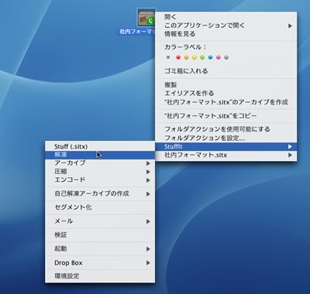Choose Stuff (.sitx) in the StuffIt submenu
Image resolution: width=310 pixels, height=294 pixels.
pos(100,146)
